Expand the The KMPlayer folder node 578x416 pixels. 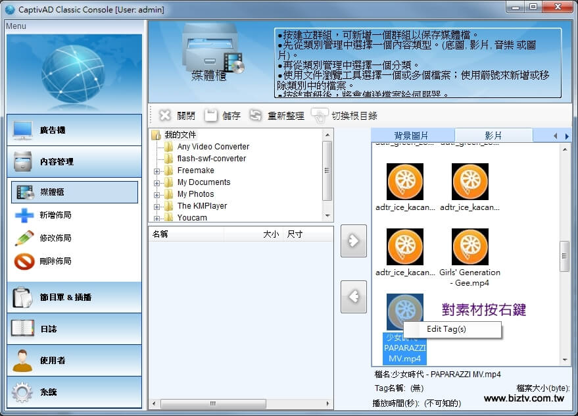click(x=157, y=206)
